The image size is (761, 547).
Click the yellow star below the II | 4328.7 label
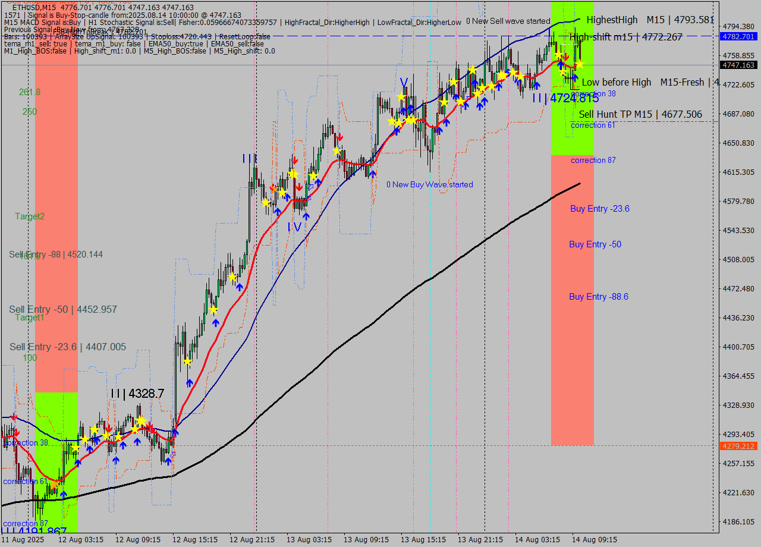141,420
